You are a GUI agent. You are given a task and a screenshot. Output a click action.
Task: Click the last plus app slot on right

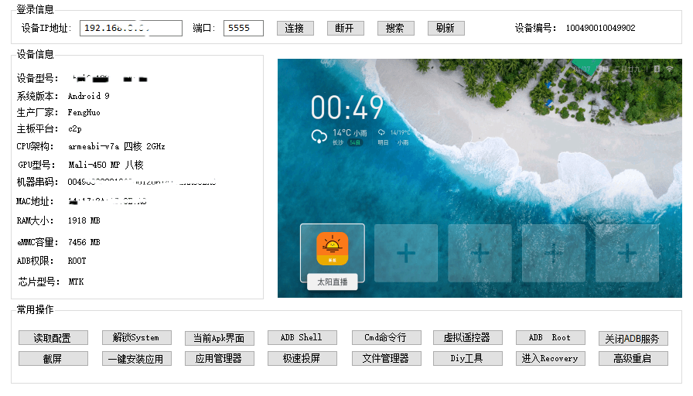(x=626, y=253)
